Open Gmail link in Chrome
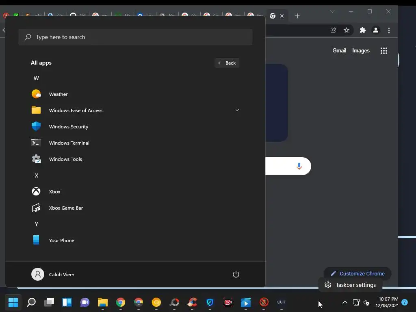The width and height of the screenshot is (416, 312). (339, 50)
